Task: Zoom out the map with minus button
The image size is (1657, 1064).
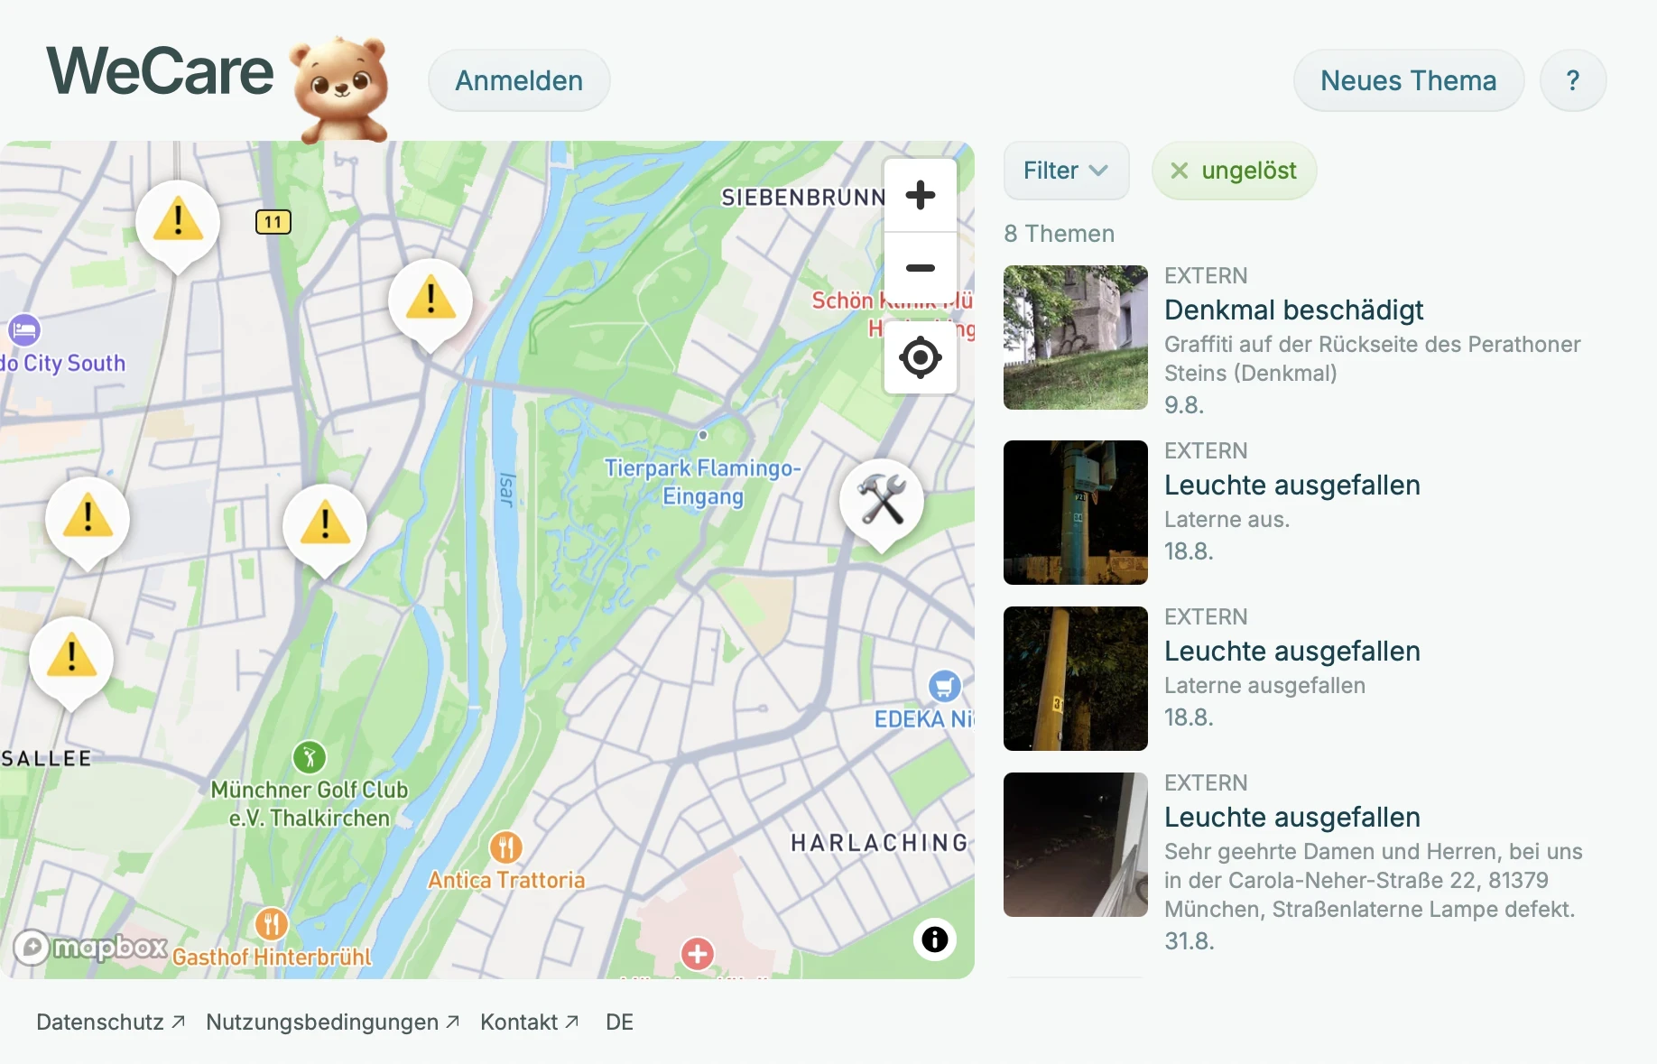Action: tap(920, 268)
